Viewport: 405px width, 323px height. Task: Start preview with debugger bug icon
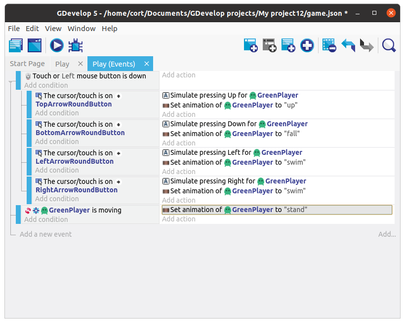(x=76, y=45)
